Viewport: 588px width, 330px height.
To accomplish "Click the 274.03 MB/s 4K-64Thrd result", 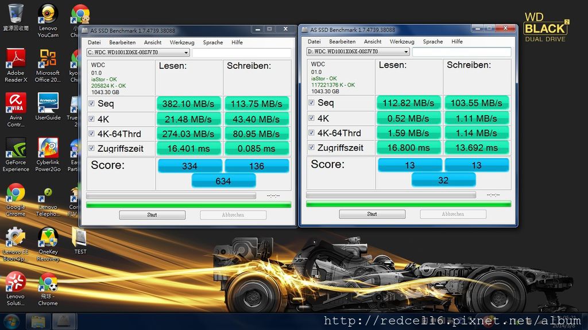I will pyautogui.click(x=188, y=133).
